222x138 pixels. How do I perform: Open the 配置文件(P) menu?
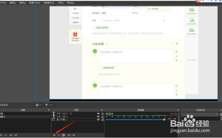(x=35, y=3)
